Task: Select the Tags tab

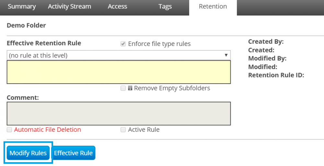Action: pos(165,6)
